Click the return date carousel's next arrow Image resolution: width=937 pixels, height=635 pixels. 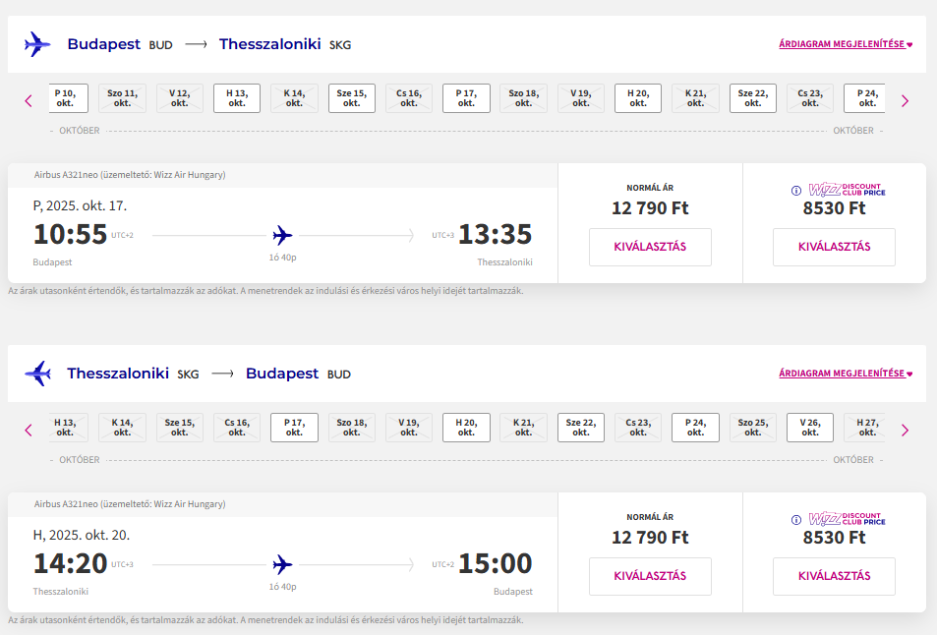coord(905,430)
